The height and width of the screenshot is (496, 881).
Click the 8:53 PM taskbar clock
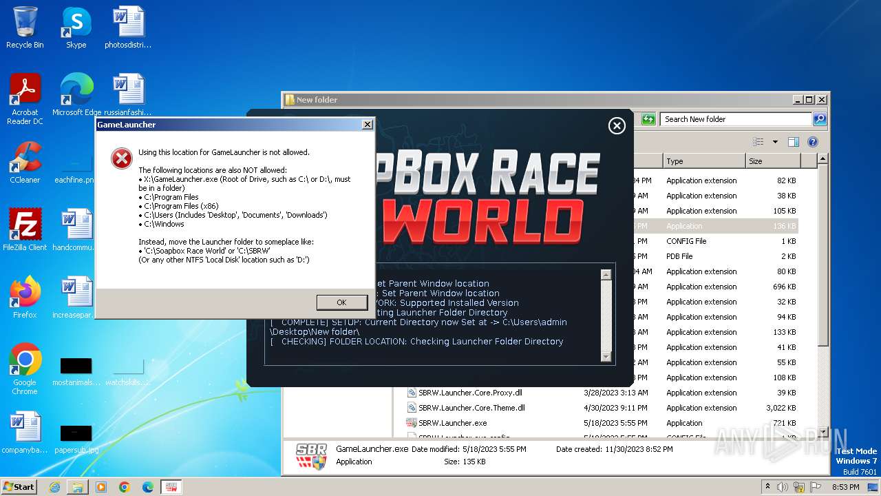[x=846, y=487]
